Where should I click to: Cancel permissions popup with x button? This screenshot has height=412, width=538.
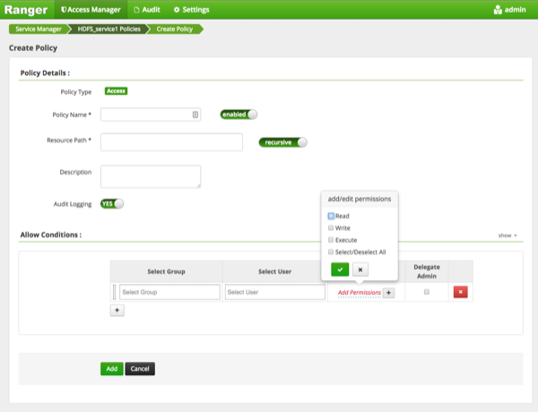tap(360, 269)
